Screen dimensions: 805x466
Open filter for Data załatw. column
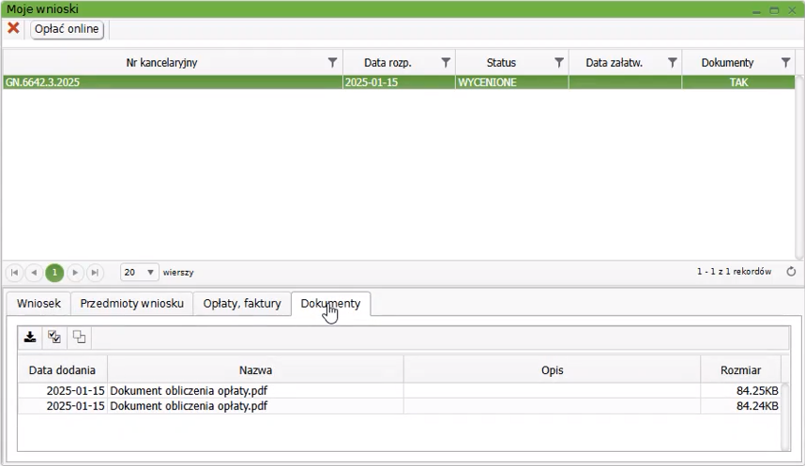pos(672,62)
